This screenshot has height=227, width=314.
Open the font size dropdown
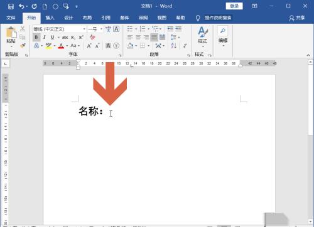pyautogui.click(x=101, y=29)
